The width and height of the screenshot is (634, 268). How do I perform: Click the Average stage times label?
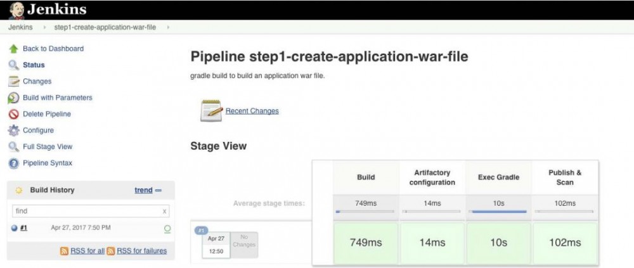(x=269, y=203)
